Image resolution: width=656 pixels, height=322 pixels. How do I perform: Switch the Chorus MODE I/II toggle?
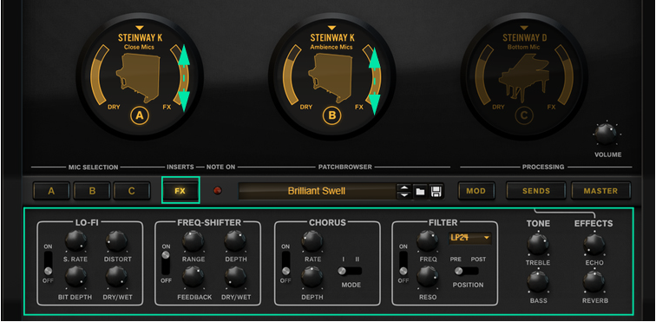[350, 272]
